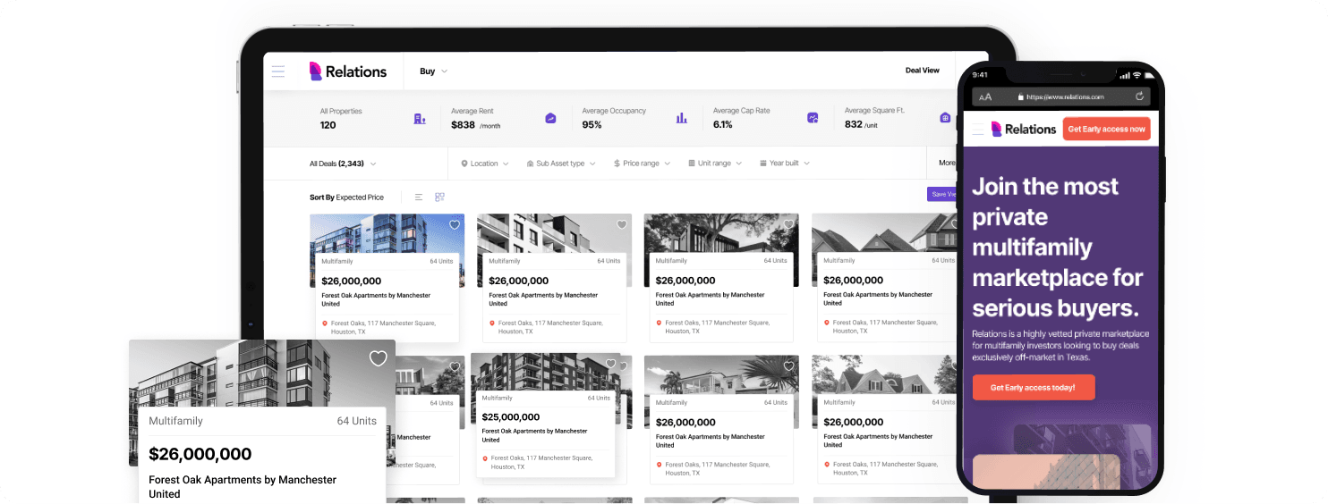Open the More filters option
This screenshot has width=1328, height=504.
(946, 164)
